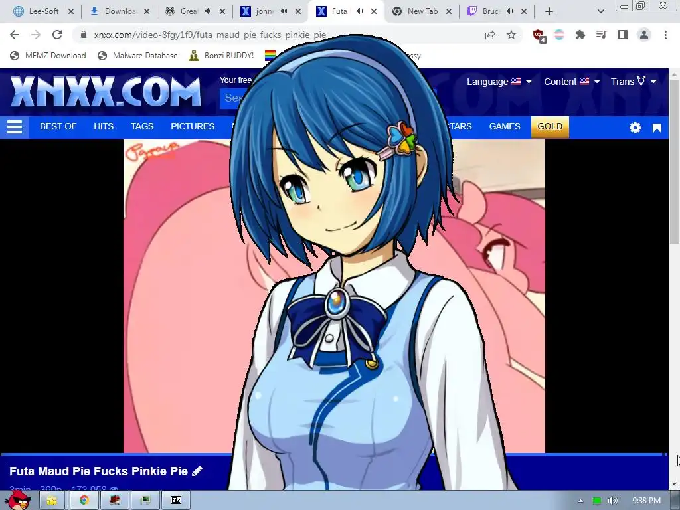
Task: Close the Lee-Soft tab
Action: pos(70,12)
